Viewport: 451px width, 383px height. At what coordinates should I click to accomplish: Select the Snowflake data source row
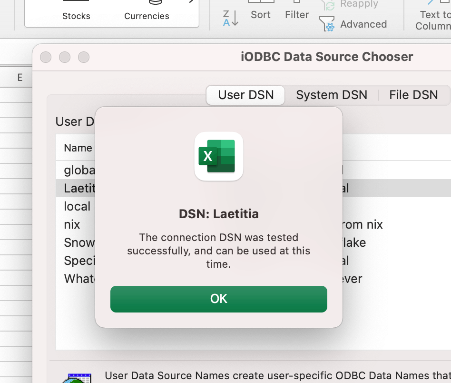[254, 242]
